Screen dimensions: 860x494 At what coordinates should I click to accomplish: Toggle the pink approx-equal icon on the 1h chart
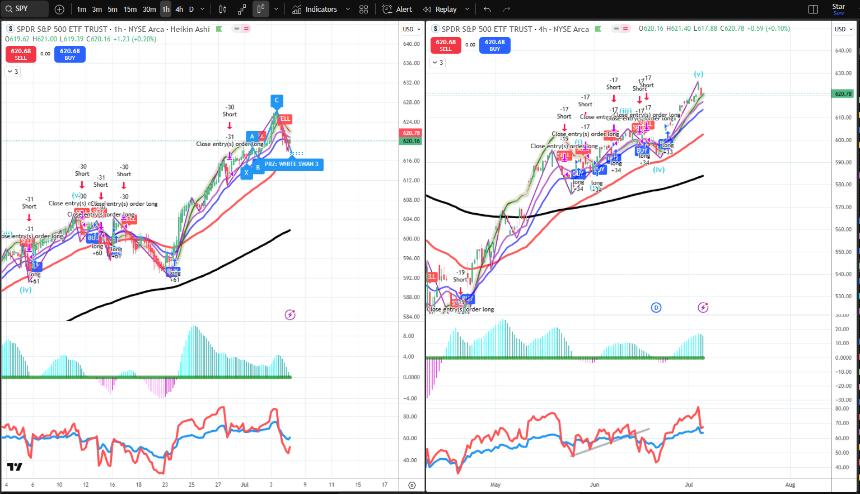(246, 29)
